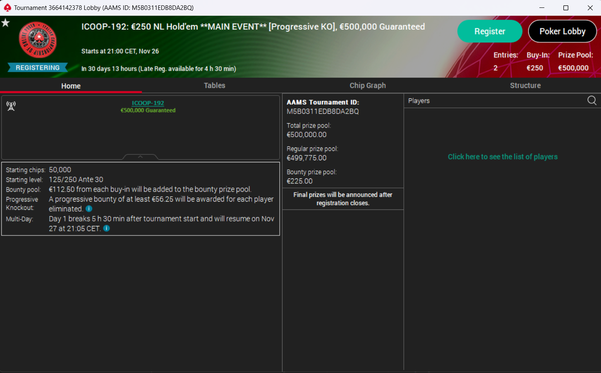Click the PokerStars title bar app icon
This screenshot has width=601, height=373.
tap(7, 7)
